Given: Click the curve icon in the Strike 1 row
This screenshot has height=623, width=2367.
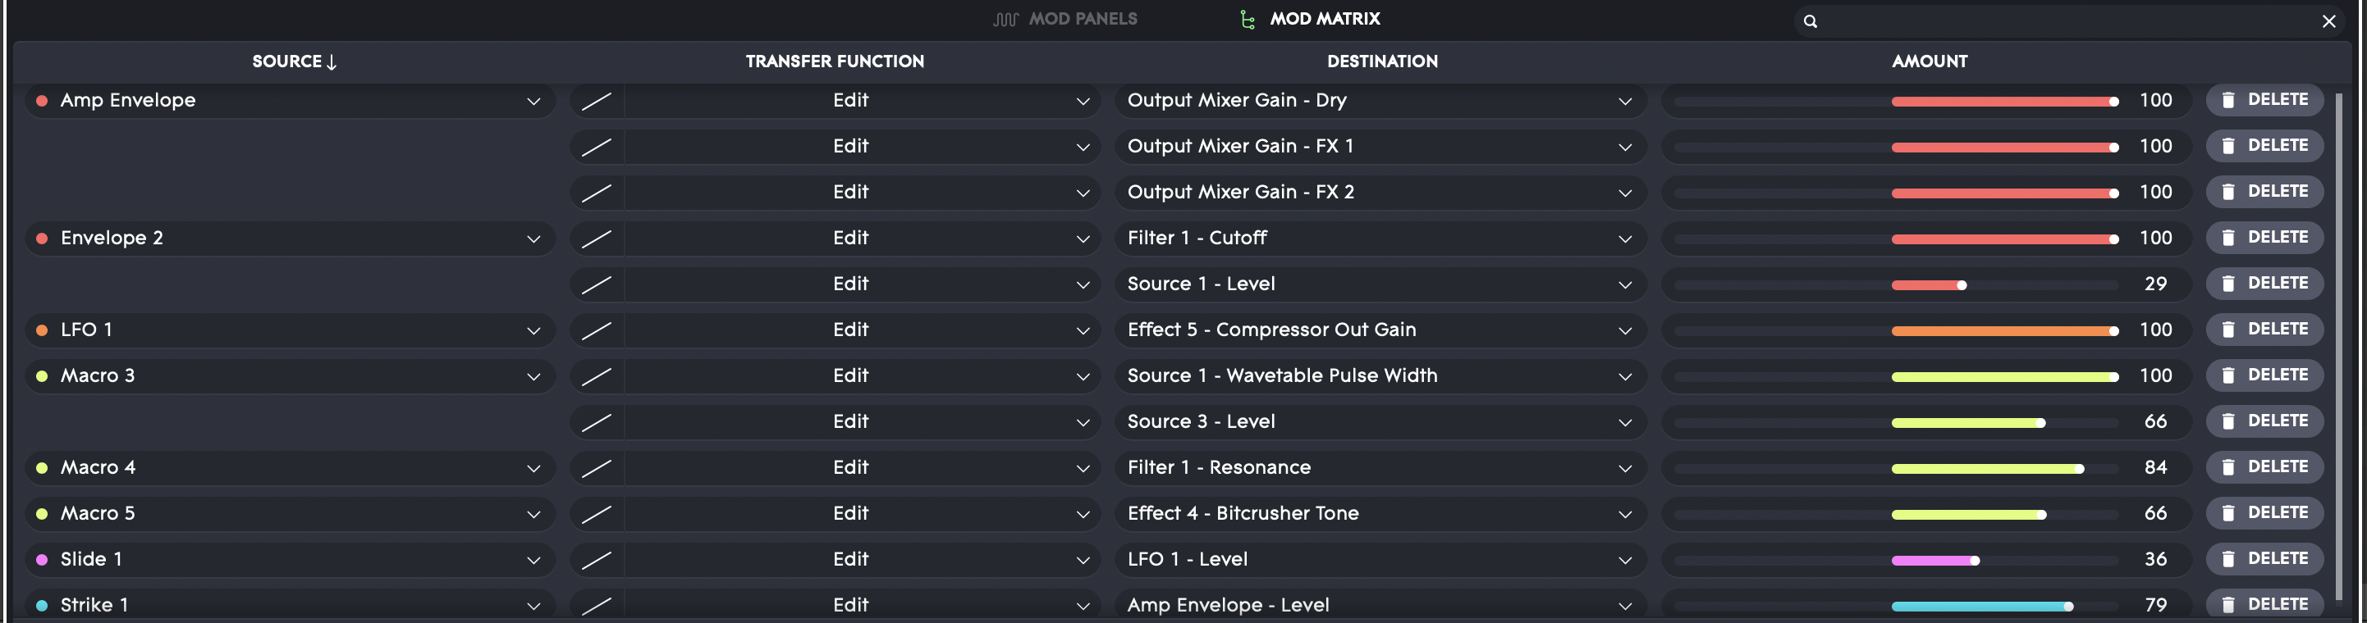Looking at the screenshot, I should [597, 606].
